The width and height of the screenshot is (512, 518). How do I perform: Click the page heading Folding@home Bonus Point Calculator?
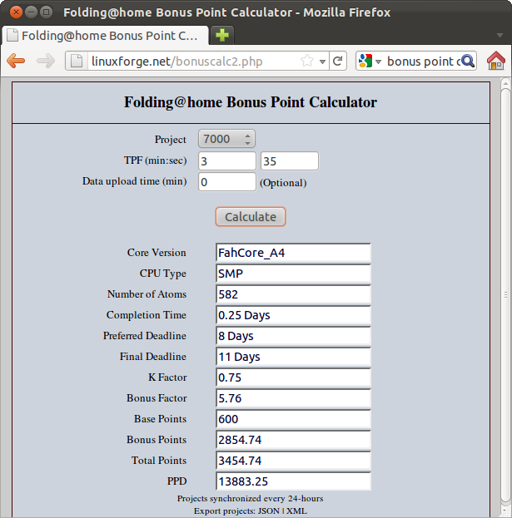pos(251,102)
